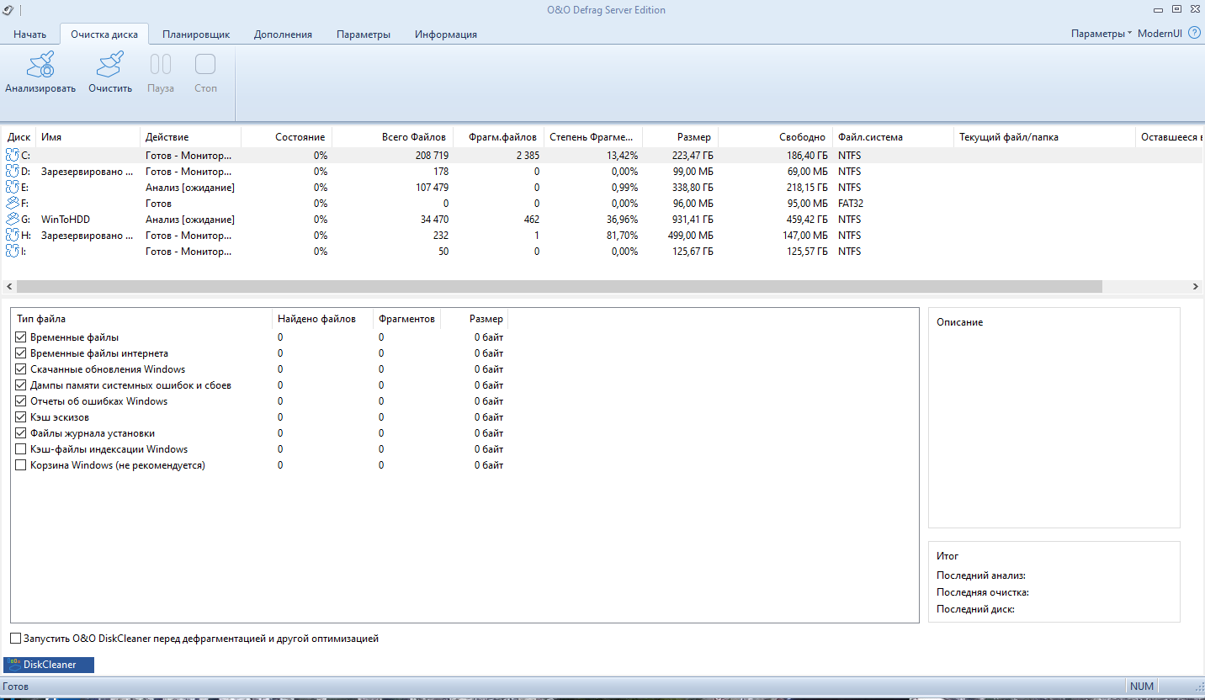Enable Корзина Windows checkbox

pyautogui.click(x=21, y=465)
